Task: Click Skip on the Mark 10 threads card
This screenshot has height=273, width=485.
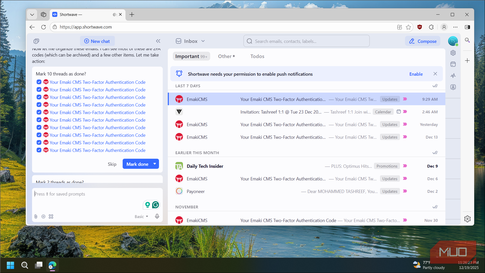Action: (x=112, y=164)
